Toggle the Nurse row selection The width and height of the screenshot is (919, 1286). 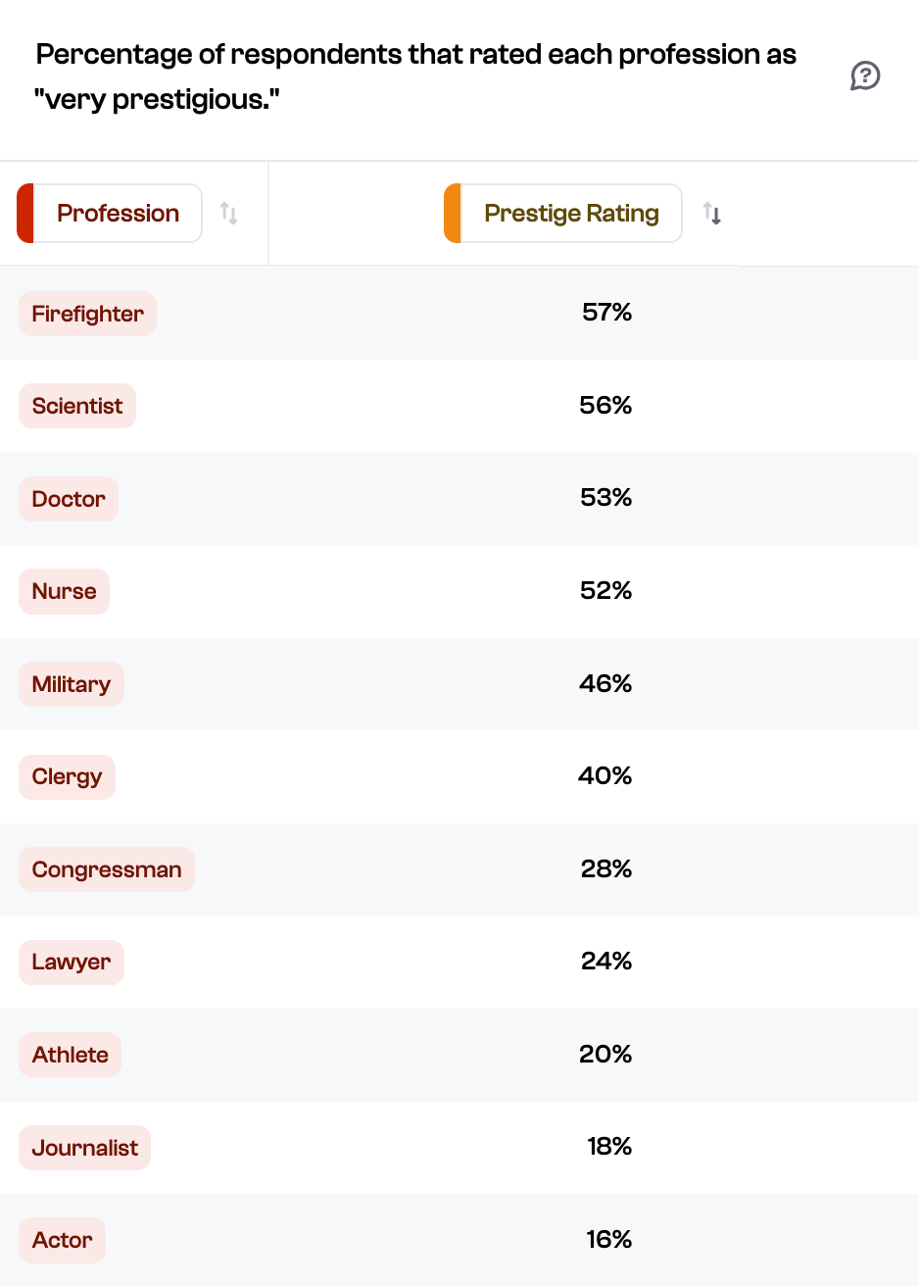(x=64, y=591)
